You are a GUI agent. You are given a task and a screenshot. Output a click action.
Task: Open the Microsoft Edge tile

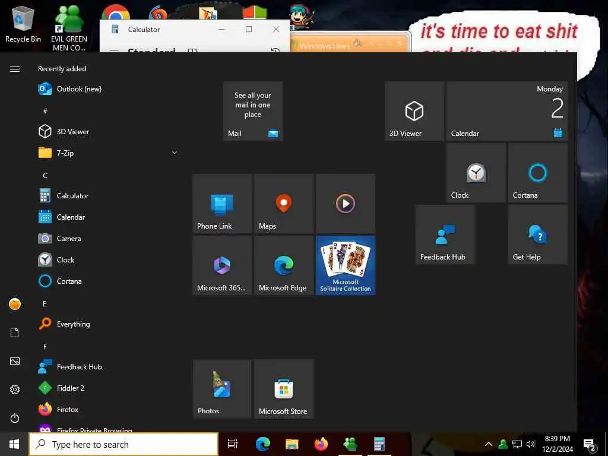284,265
